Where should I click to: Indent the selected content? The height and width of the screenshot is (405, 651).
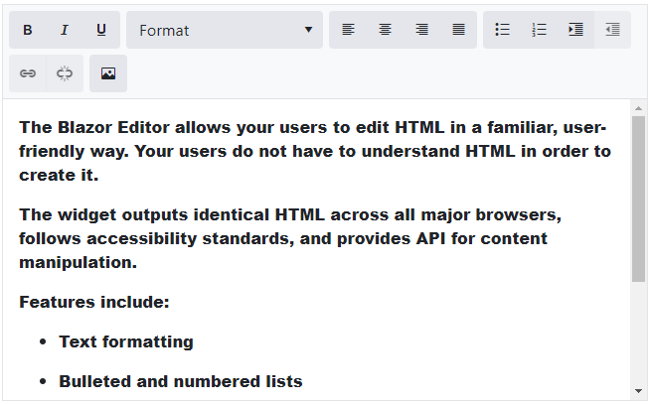[x=575, y=30]
